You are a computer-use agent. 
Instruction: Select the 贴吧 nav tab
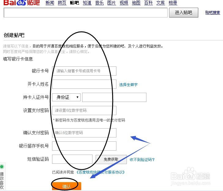[x=74, y=3]
